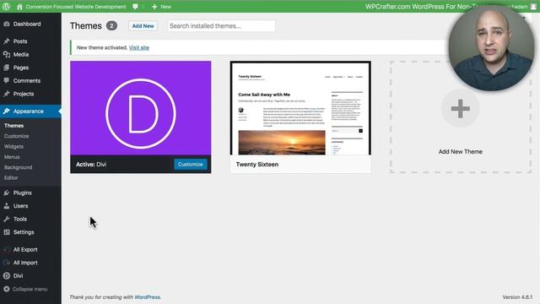Open Menus submenu item
This screenshot has width=540, height=304.
12,156
